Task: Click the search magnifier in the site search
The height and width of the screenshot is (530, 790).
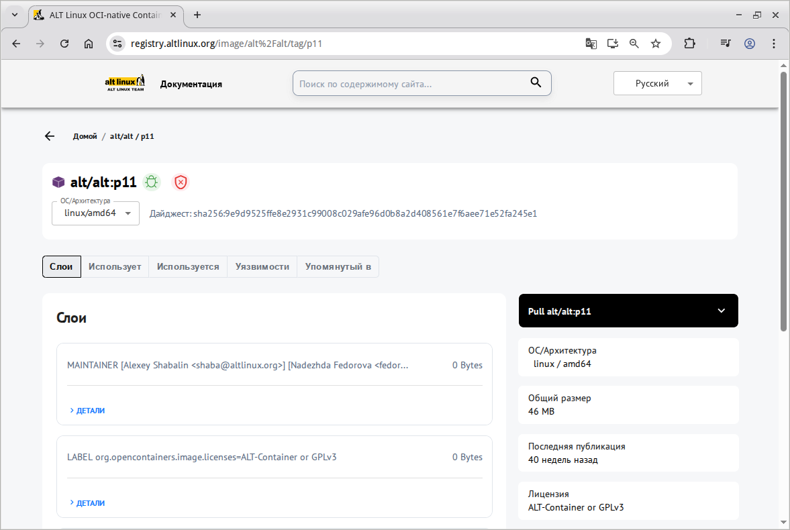Action: tap(536, 82)
